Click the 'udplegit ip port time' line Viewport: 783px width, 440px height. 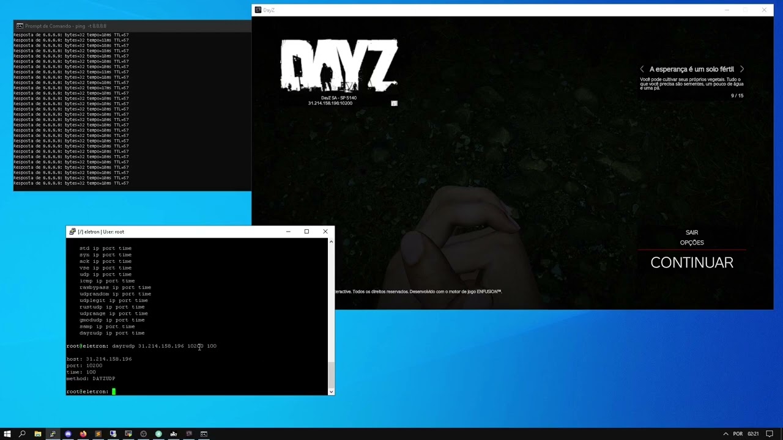click(x=114, y=301)
